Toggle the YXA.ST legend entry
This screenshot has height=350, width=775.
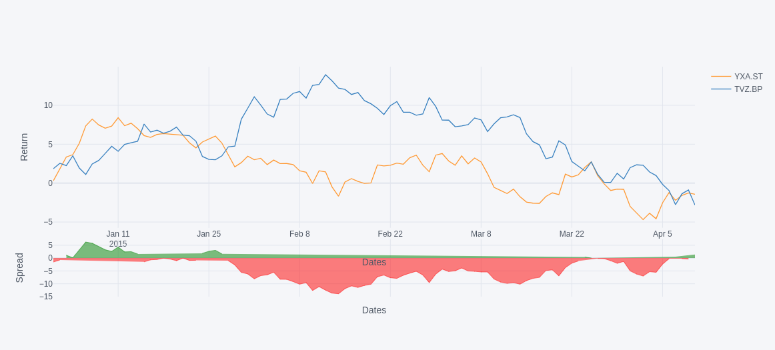tap(748, 77)
